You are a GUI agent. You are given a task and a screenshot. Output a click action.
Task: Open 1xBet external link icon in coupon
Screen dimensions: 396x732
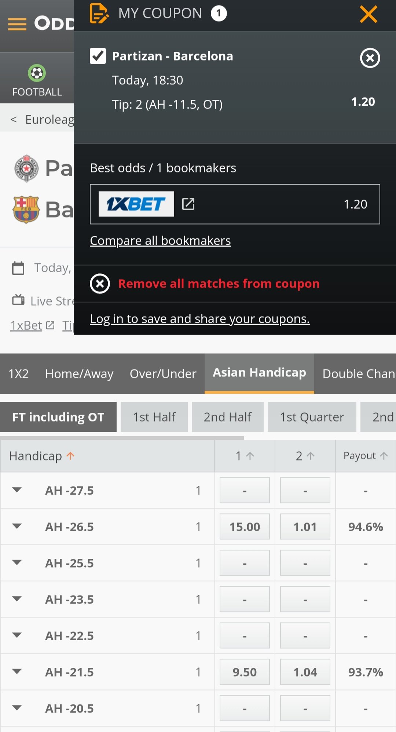188,204
